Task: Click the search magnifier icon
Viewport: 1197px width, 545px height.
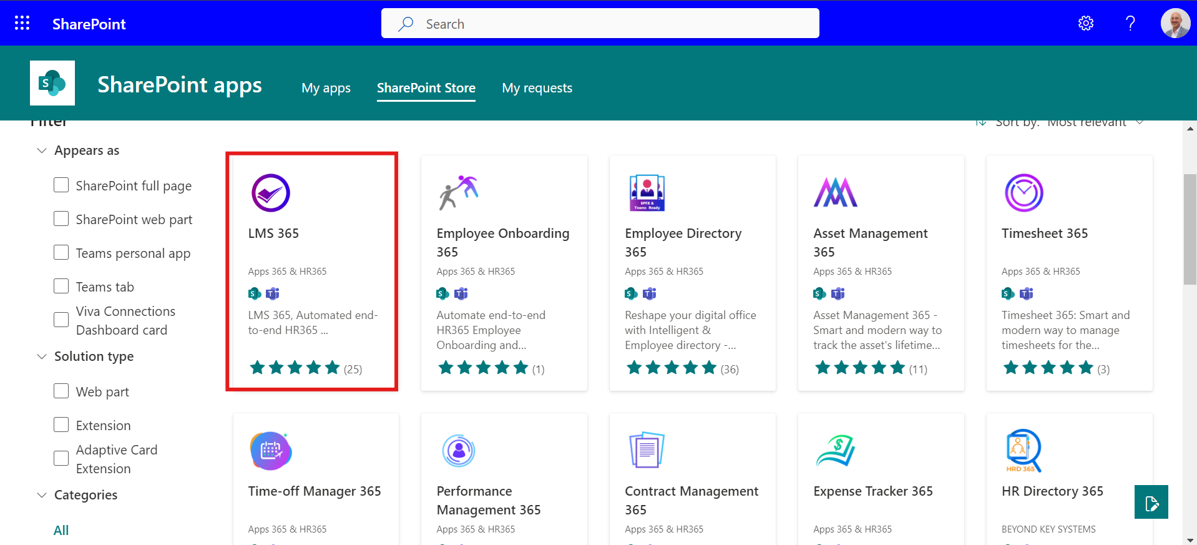Action: click(x=406, y=24)
